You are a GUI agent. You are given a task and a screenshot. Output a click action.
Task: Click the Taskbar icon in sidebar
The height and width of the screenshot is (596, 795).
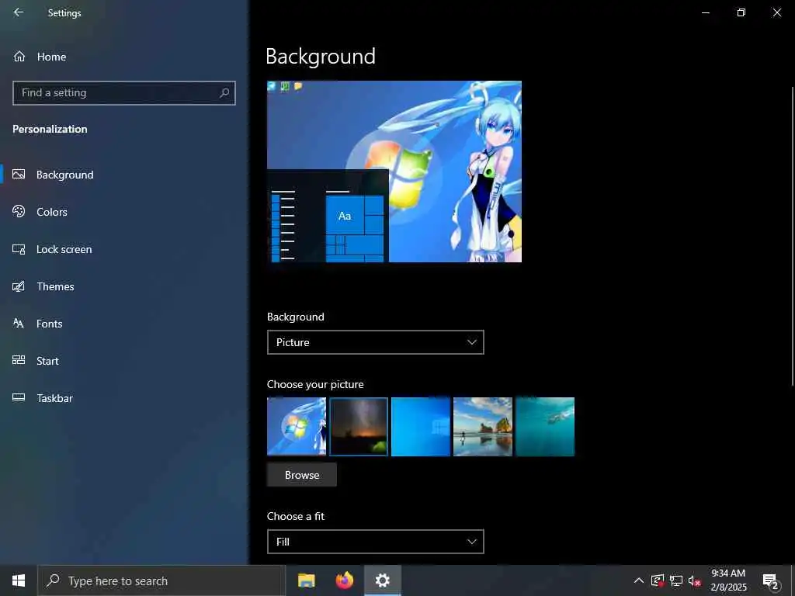(19, 397)
